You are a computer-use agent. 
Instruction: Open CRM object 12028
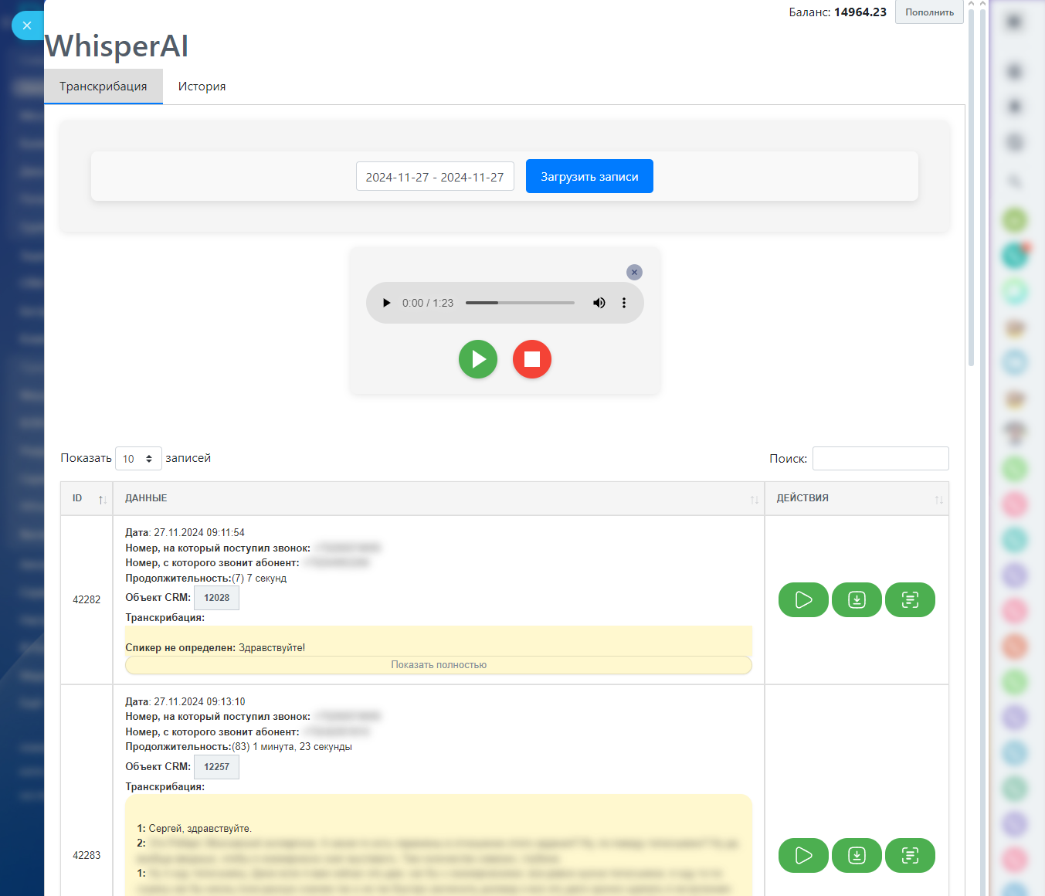pos(216,598)
